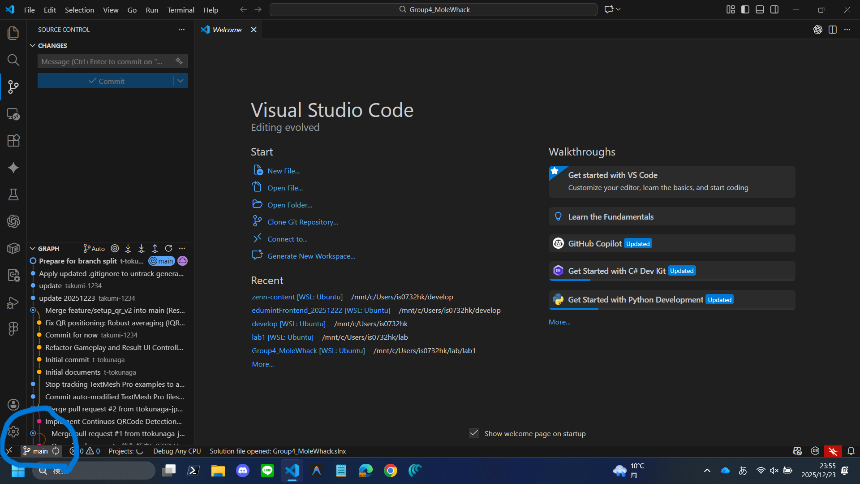Open recent zenn-content workspace
Viewport: 860px width, 484px height.
click(x=297, y=297)
